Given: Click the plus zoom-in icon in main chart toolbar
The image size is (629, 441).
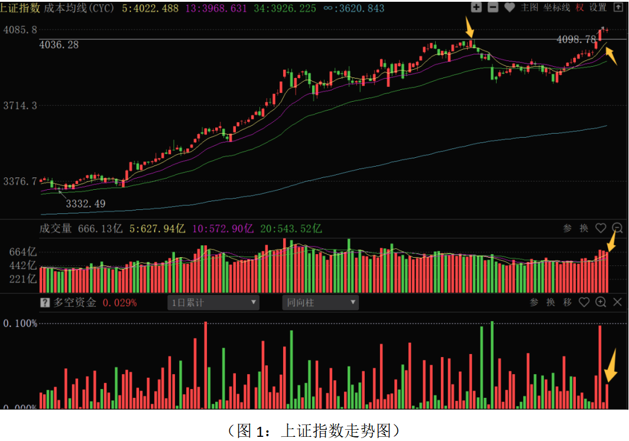Looking at the screenshot, I should pos(476,8).
